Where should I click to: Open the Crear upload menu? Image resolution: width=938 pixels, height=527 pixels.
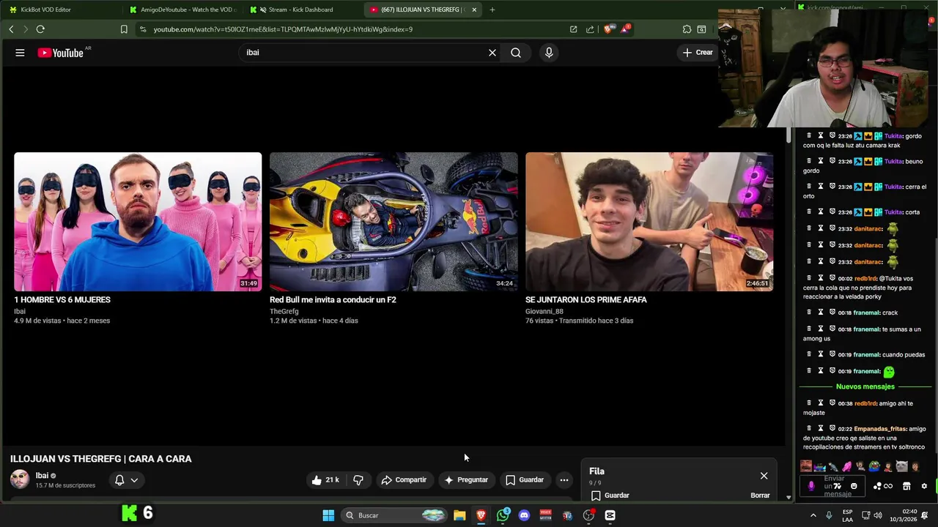coord(698,53)
